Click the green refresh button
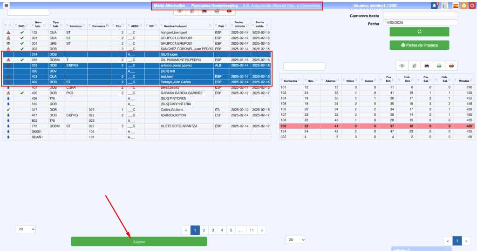477x251 pixels. [x=419, y=32]
